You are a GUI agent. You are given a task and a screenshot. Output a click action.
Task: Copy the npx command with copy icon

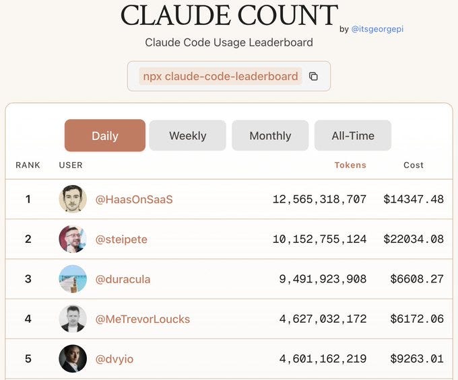pos(313,76)
